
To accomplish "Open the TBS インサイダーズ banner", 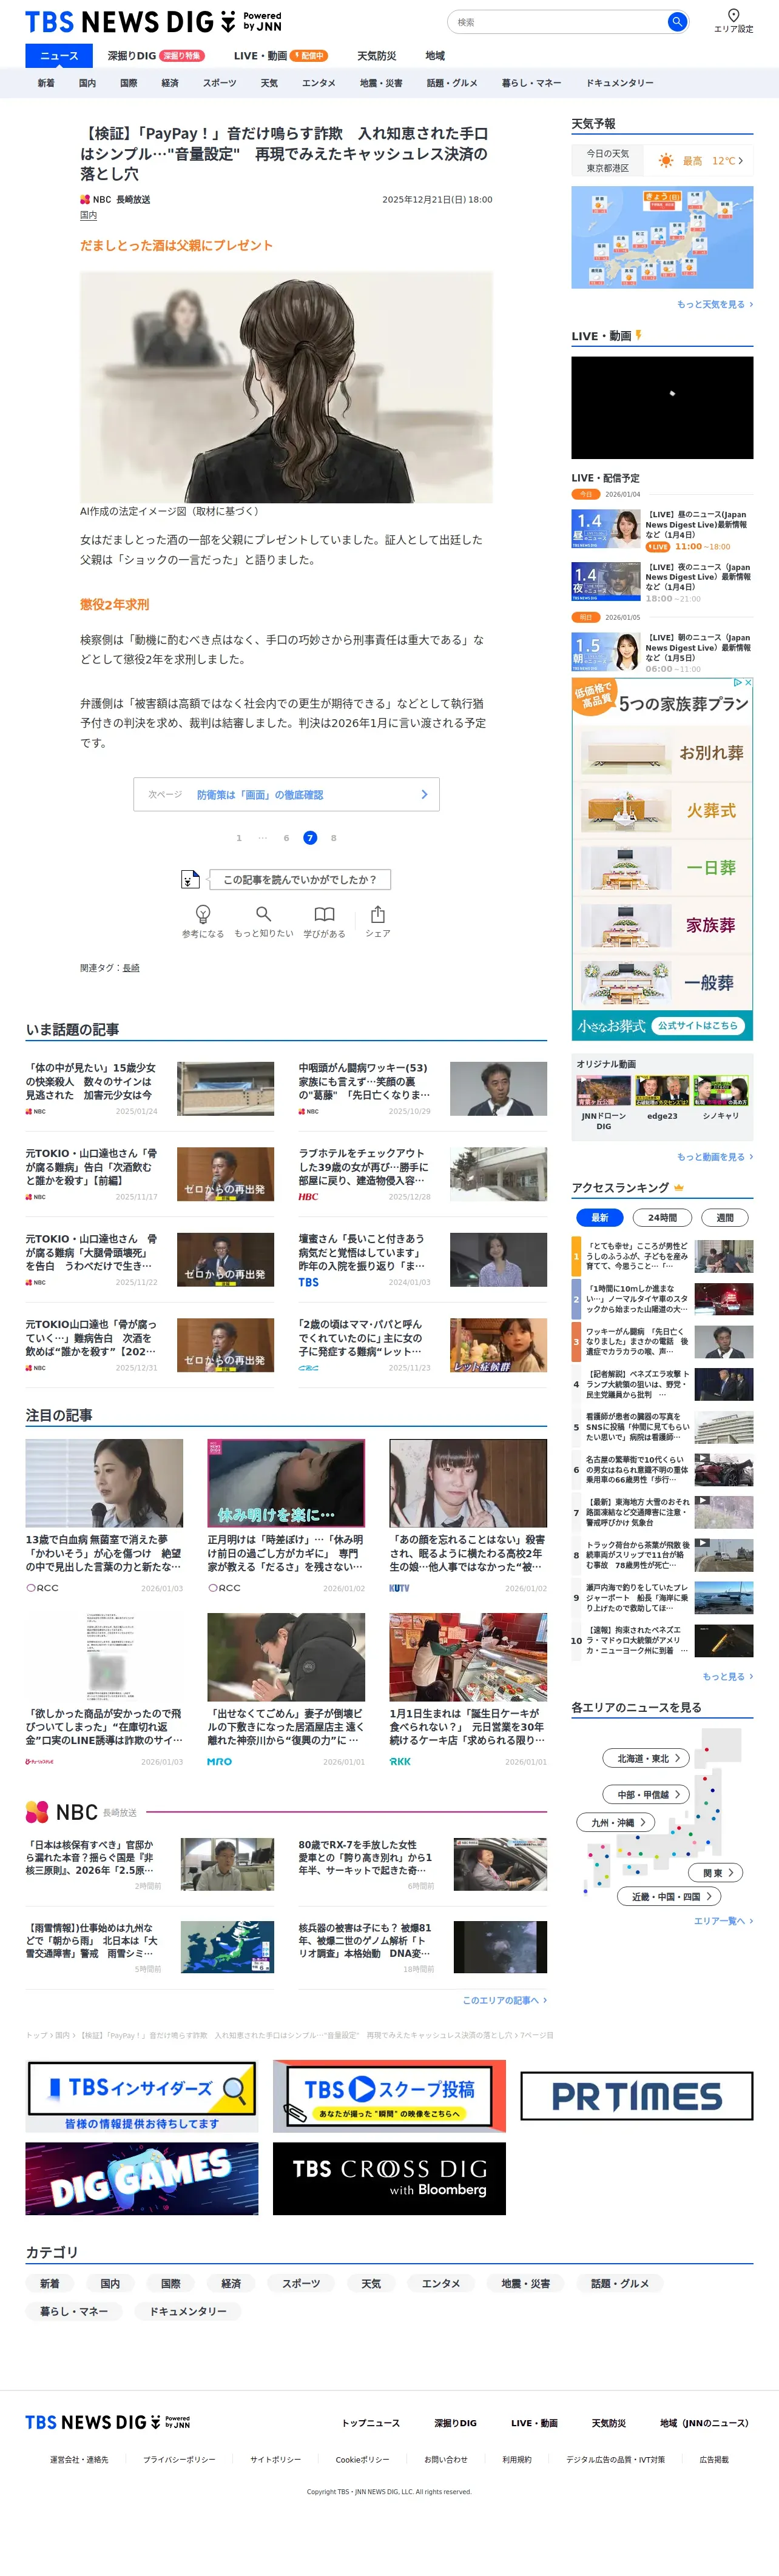I will click(x=141, y=2095).
